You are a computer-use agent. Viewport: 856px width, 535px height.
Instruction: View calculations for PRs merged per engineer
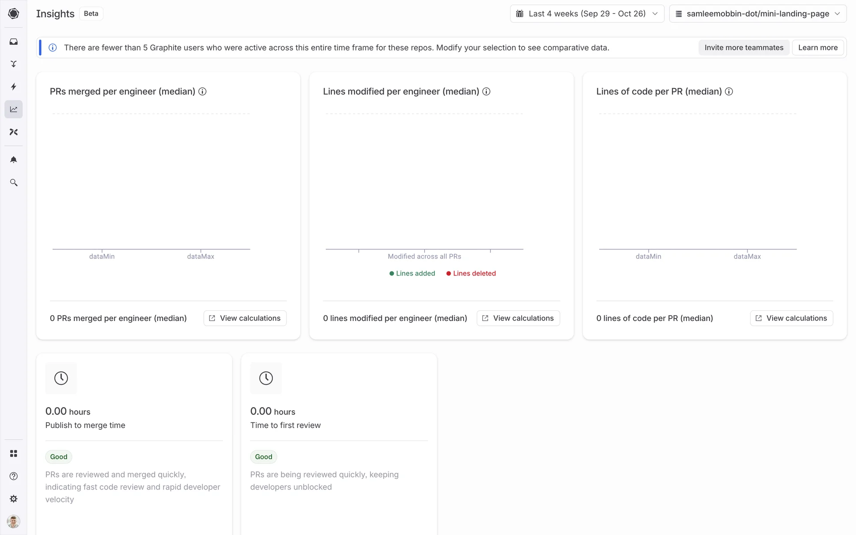tap(245, 318)
